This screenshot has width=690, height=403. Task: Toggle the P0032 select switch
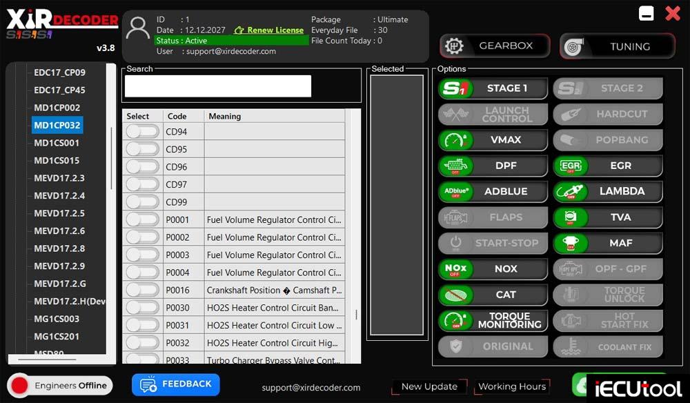pyautogui.click(x=142, y=343)
